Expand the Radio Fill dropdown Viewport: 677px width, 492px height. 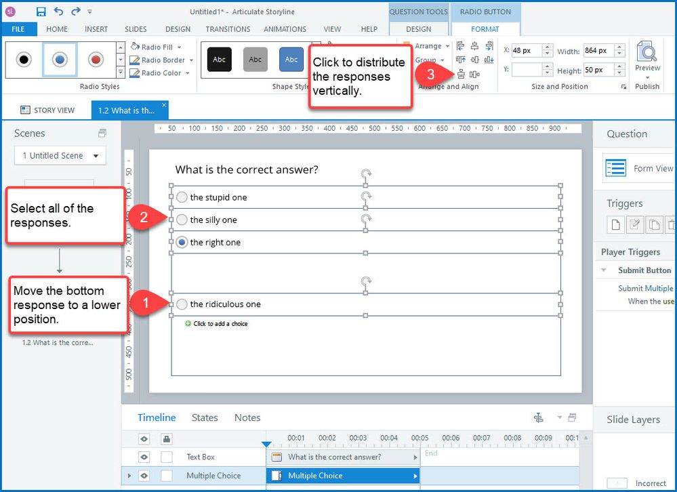[179, 47]
